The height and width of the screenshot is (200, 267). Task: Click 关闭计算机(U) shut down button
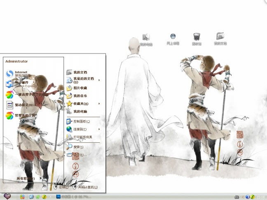pyautogui.click(x=85, y=187)
